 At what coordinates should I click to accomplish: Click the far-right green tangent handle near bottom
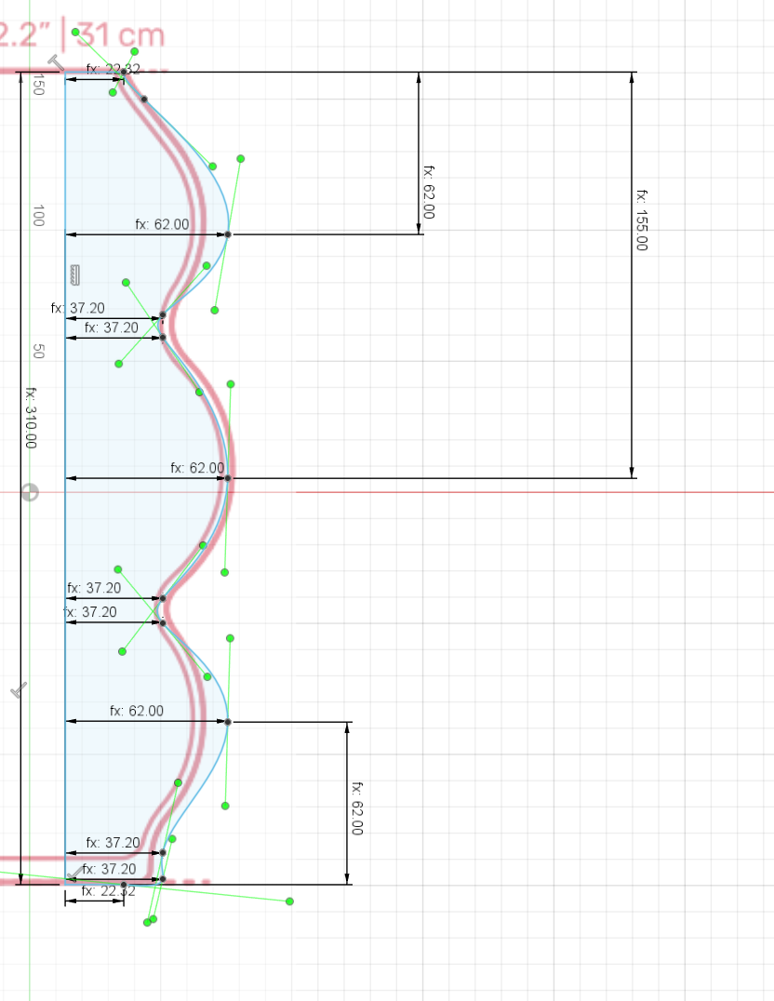click(x=289, y=901)
